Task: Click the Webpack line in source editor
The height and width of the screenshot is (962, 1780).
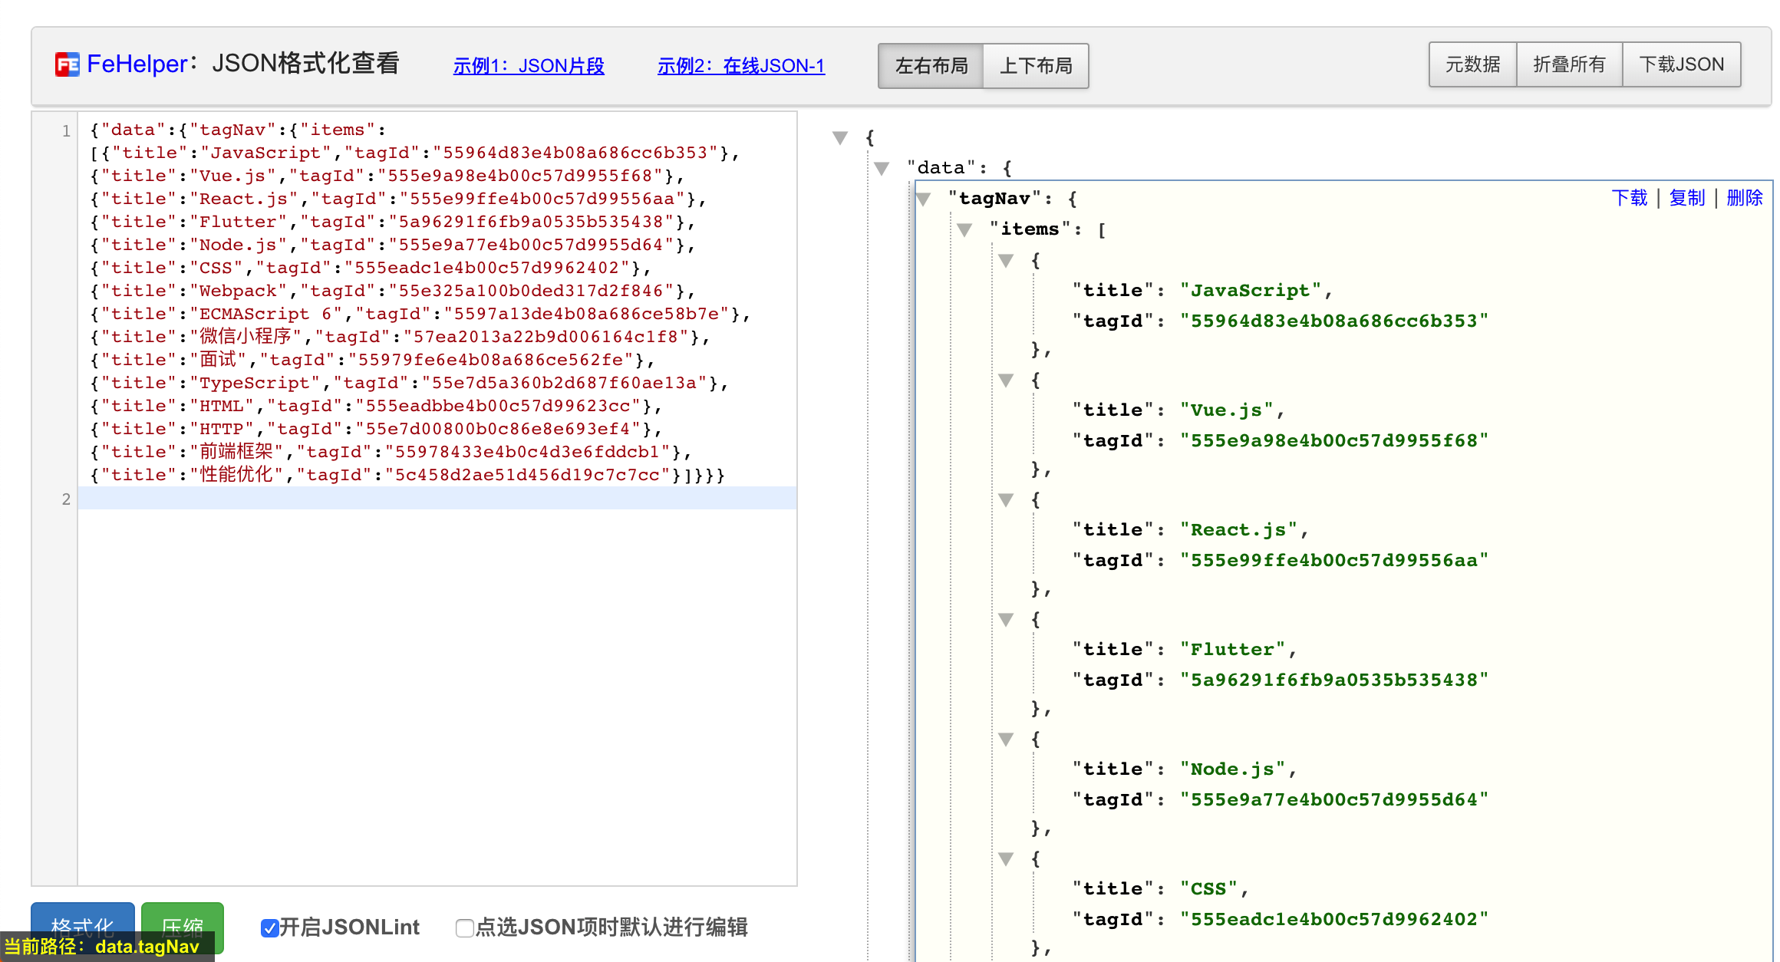Action: point(393,292)
